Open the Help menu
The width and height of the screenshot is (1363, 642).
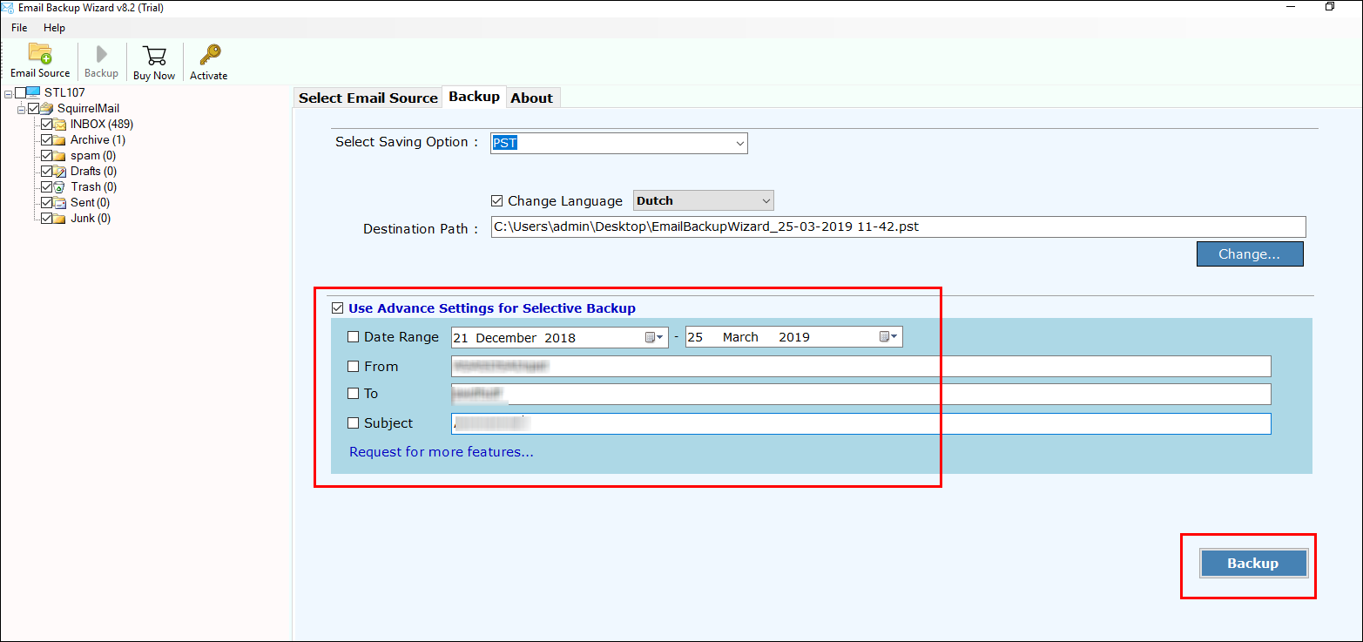click(x=55, y=28)
